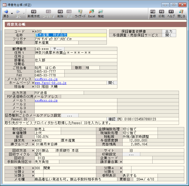Click the 住所1 address field
The height and width of the screenshot is (186, 189).
click(76, 53)
